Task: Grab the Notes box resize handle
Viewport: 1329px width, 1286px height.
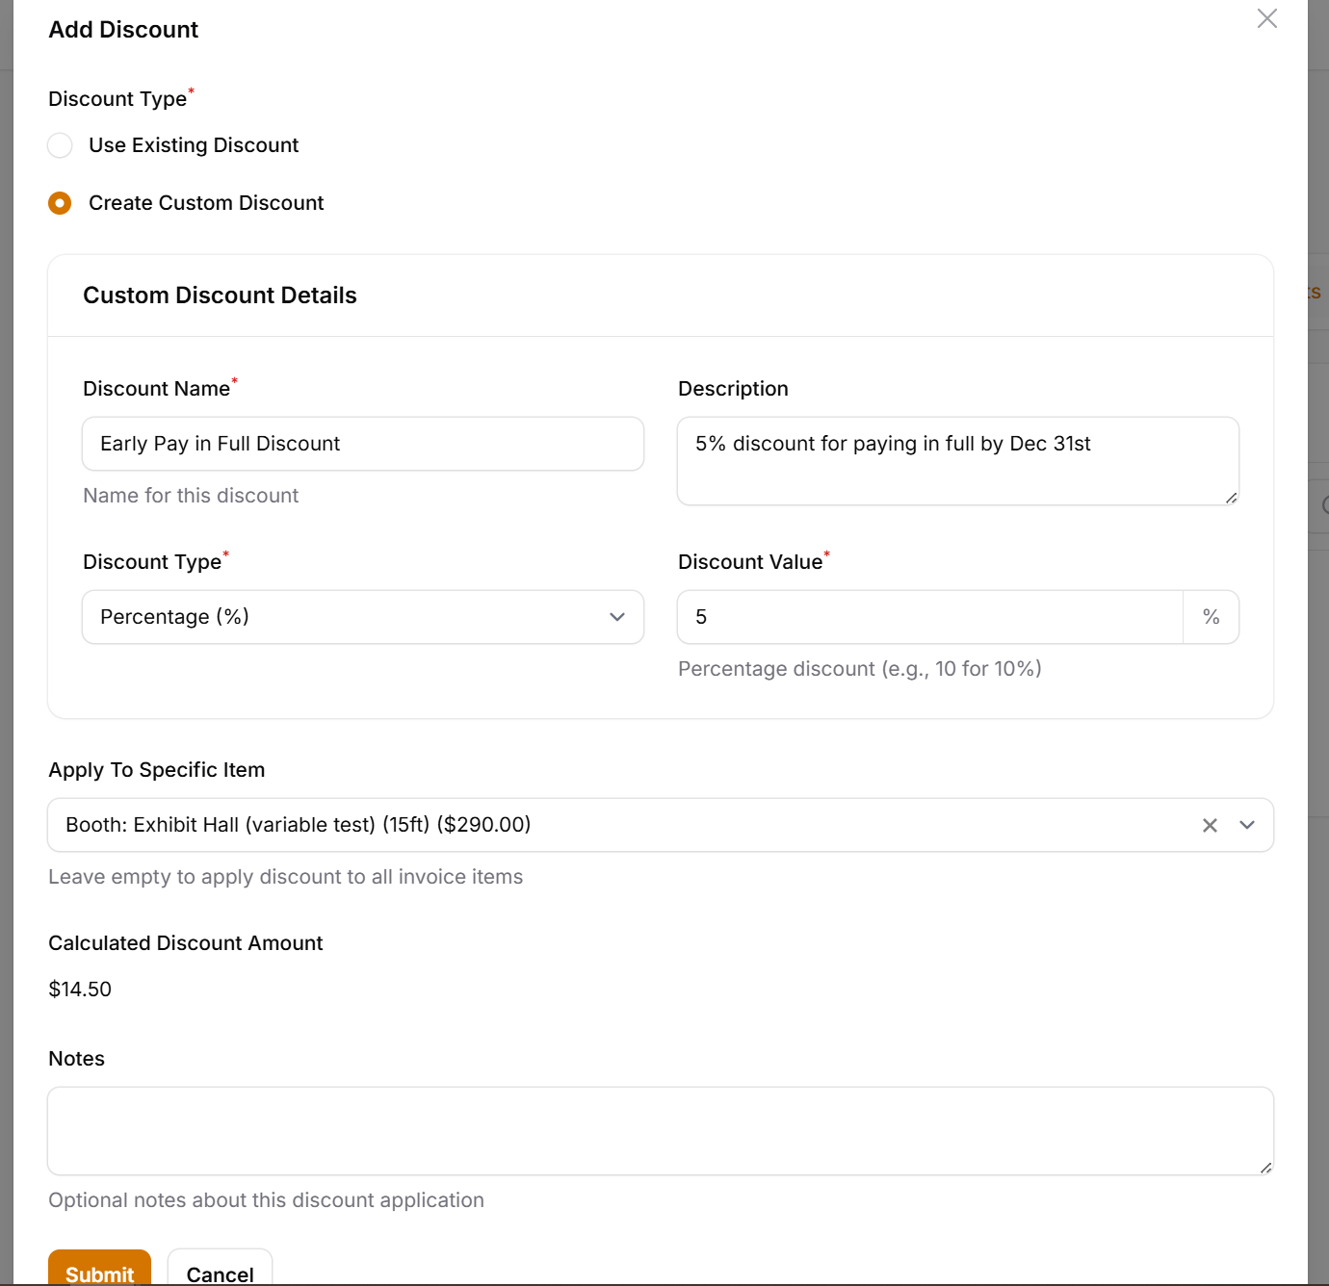Action: click(x=1265, y=1168)
